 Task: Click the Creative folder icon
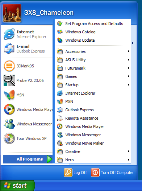(x=60, y=151)
